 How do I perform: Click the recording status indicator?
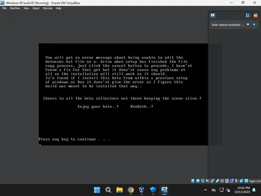tap(232, 181)
